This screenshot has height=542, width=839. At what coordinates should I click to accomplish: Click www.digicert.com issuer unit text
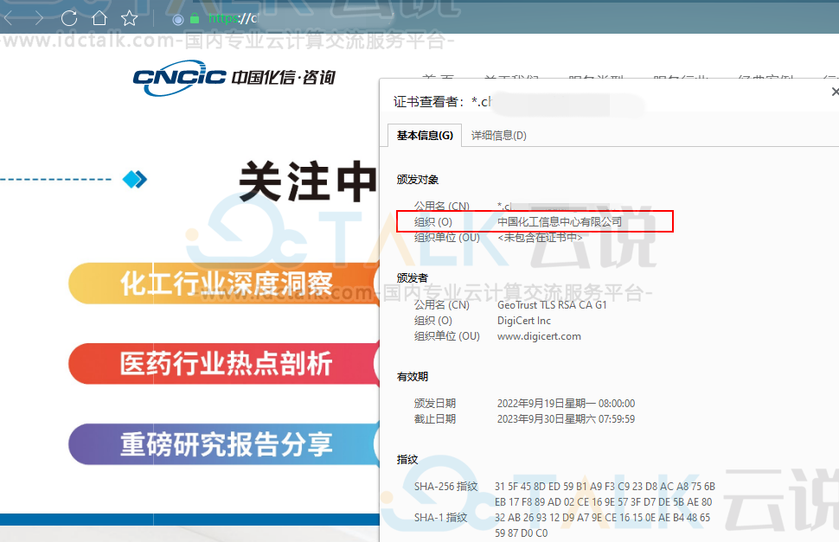(539, 336)
